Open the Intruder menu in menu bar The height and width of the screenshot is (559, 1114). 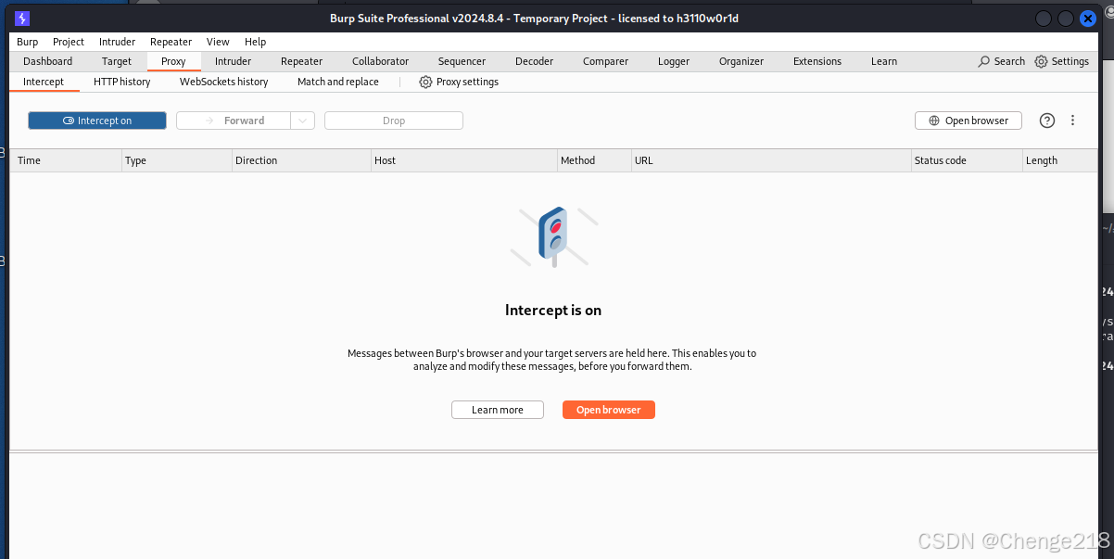[x=118, y=42]
